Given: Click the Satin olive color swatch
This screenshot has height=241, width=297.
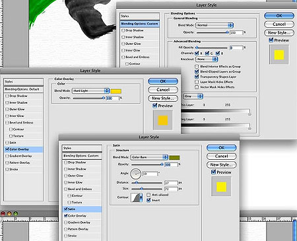Looking at the screenshot, I should 174,158.
